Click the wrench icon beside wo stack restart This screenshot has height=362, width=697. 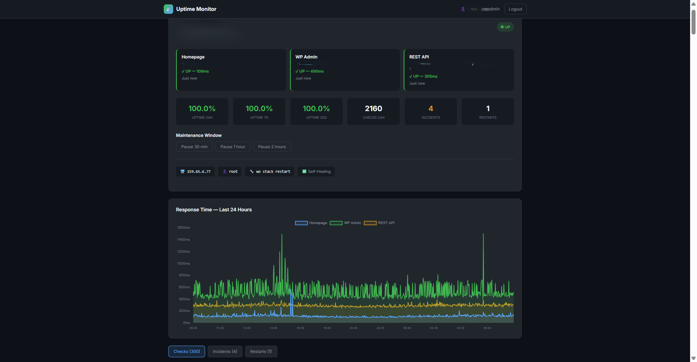click(x=252, y=171)
